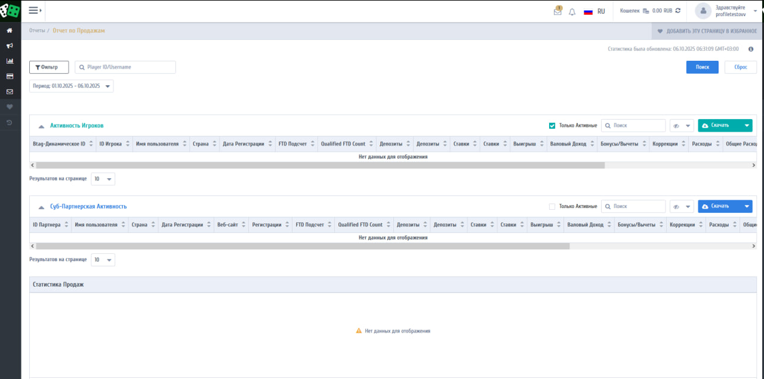Open results per page dropdown under Активность Игроков

103,179
